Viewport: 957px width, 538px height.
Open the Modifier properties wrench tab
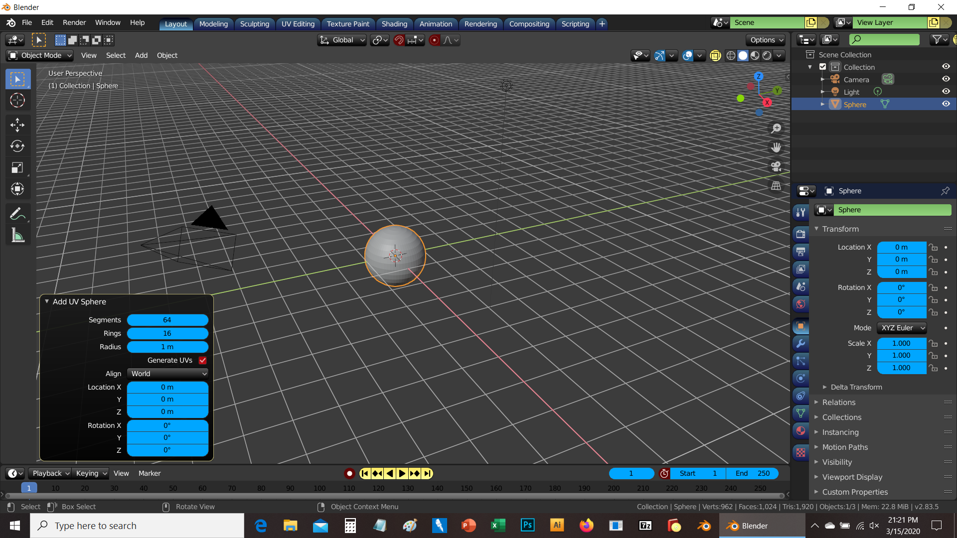click(800, 344)
